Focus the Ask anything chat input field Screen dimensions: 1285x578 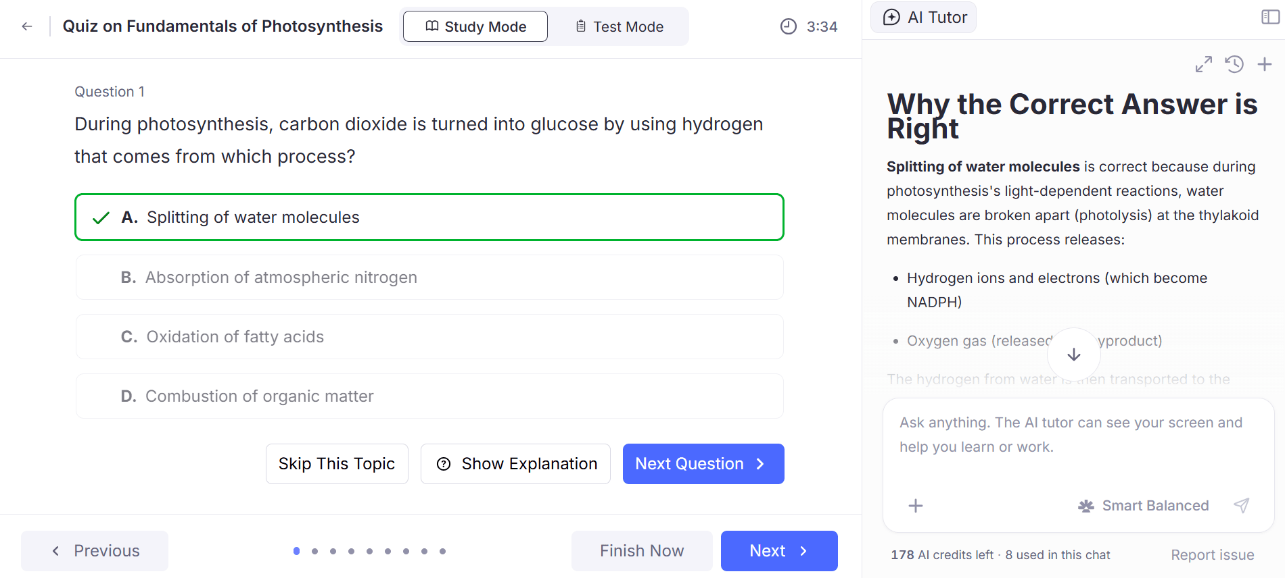tap(1078, 446)
